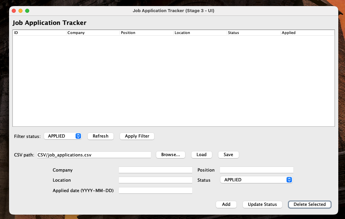
Task: Click the green maximize window button
Action: pyautogui.click(x=27, y=11)
